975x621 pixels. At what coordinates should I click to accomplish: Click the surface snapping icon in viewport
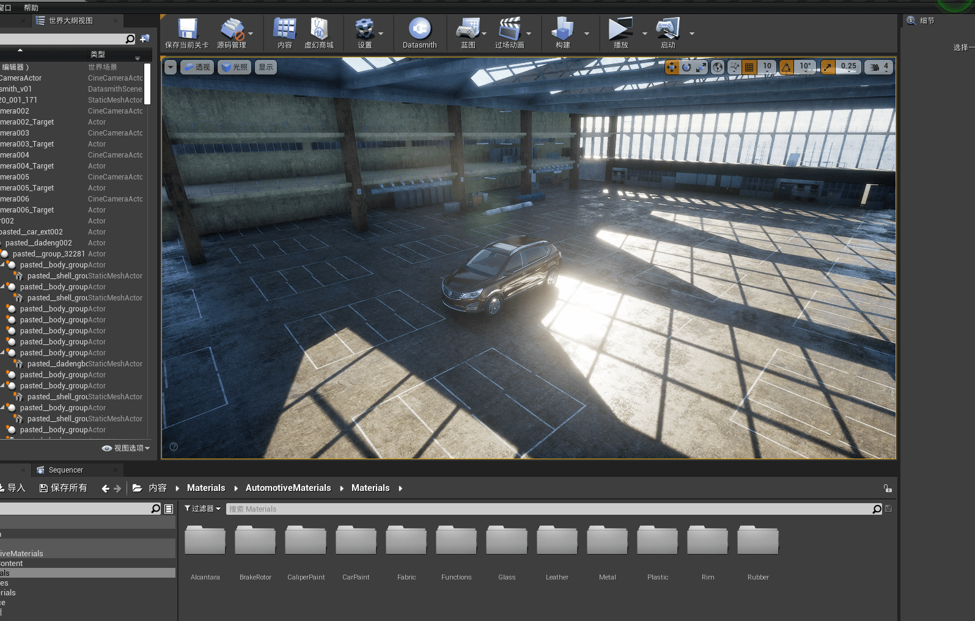[x=735, y=67]
